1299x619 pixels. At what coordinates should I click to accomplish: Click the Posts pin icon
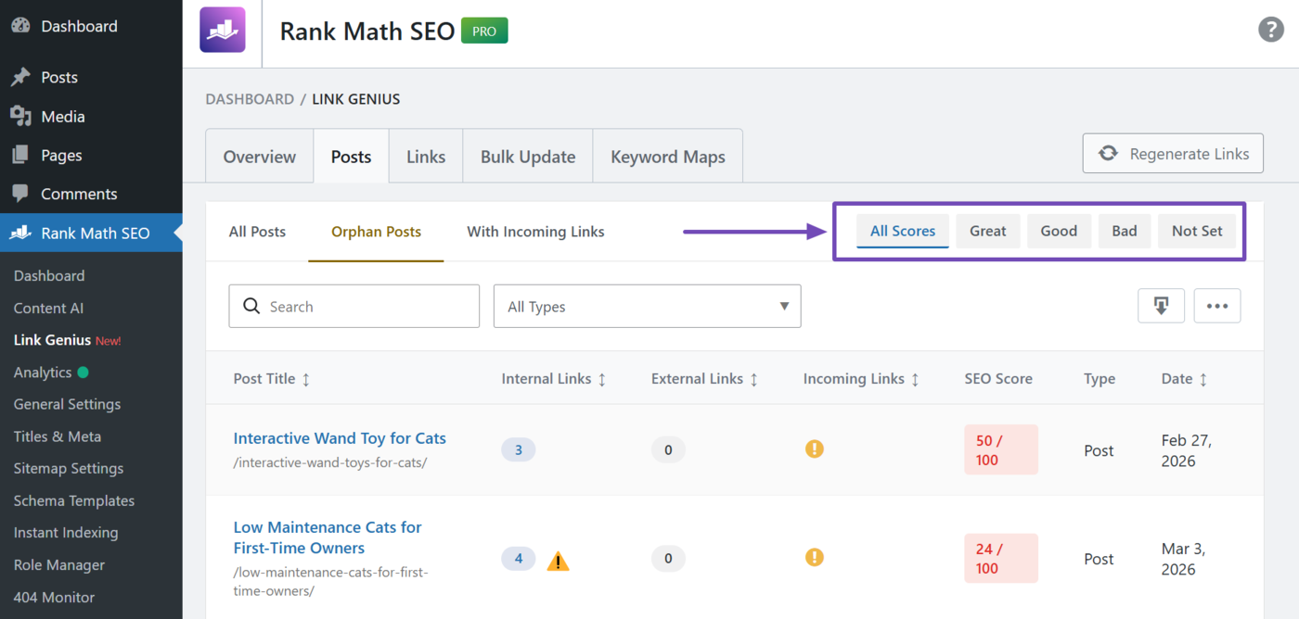(x=20, y=78)
